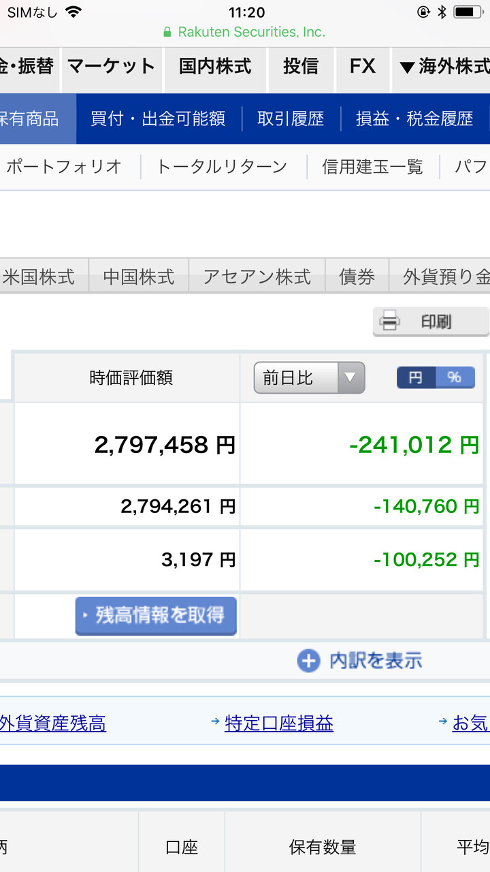Expand 内訳を表示 breakdown
The height and width of the screenshot is (872, 490).
[359, 660]
